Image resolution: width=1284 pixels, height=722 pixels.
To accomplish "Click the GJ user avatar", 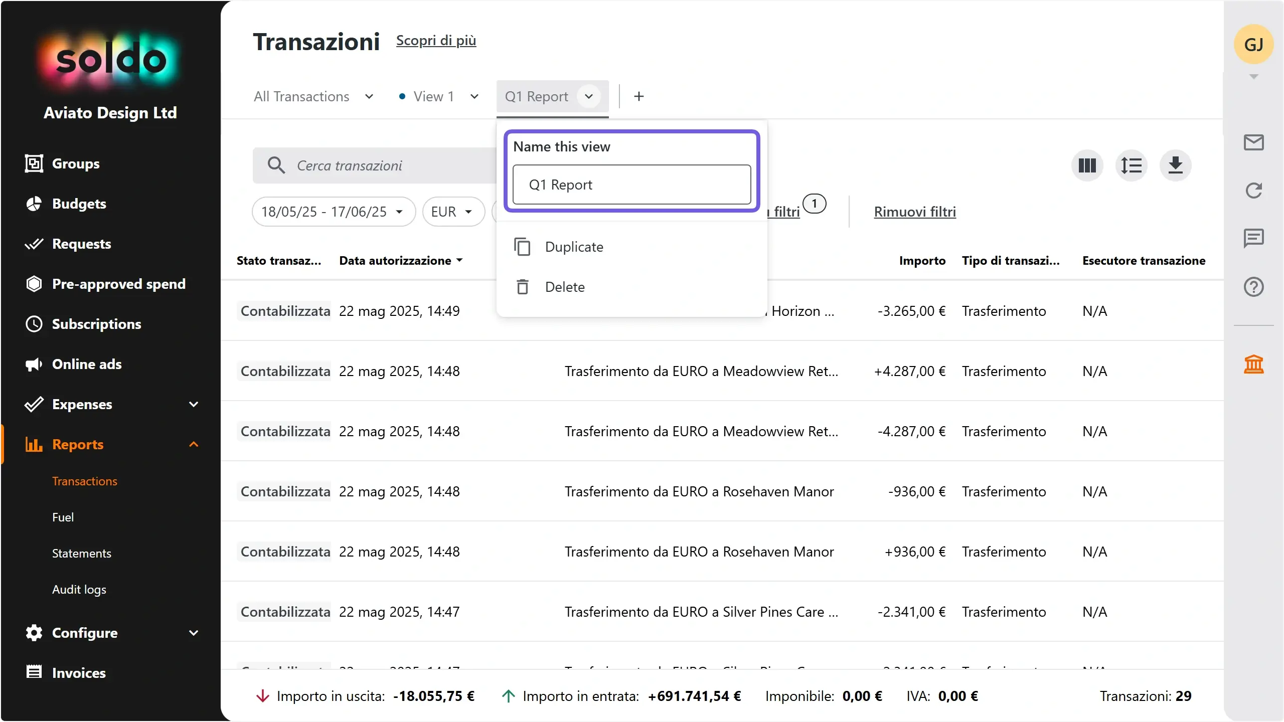I will point(1253,44).
